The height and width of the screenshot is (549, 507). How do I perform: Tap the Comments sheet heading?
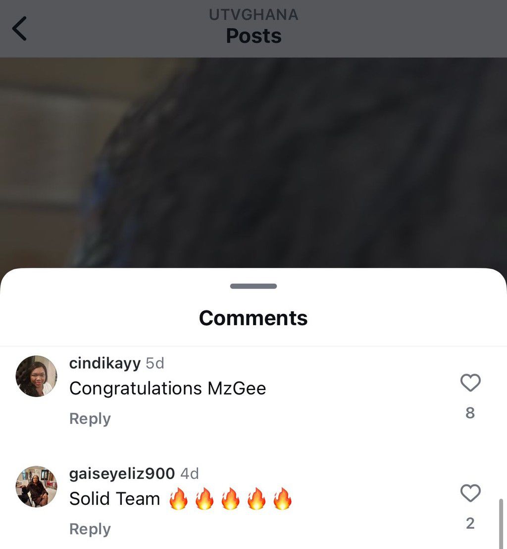point(253,318)
